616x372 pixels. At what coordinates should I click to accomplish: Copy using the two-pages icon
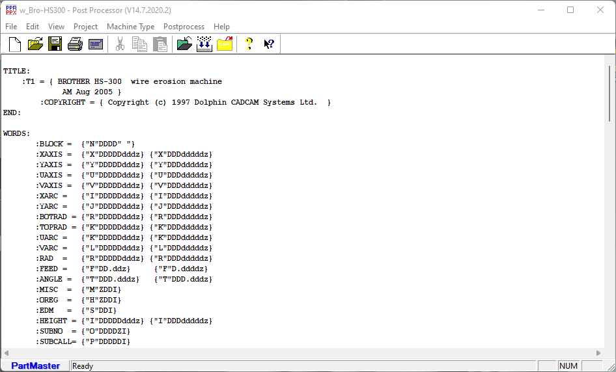pyautogui.click(x=139, y=44)
